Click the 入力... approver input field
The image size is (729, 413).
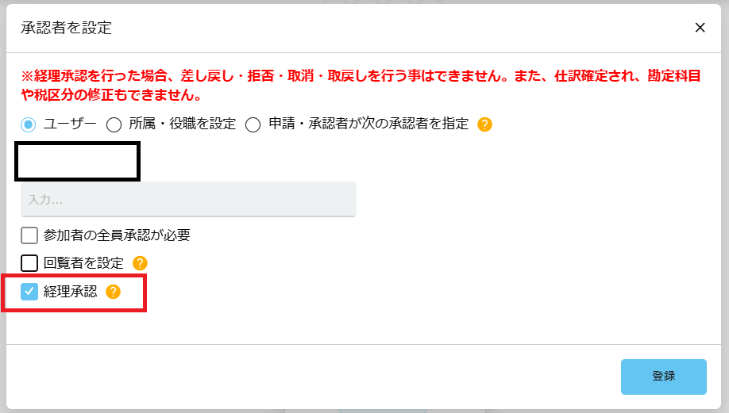(188, 200)
